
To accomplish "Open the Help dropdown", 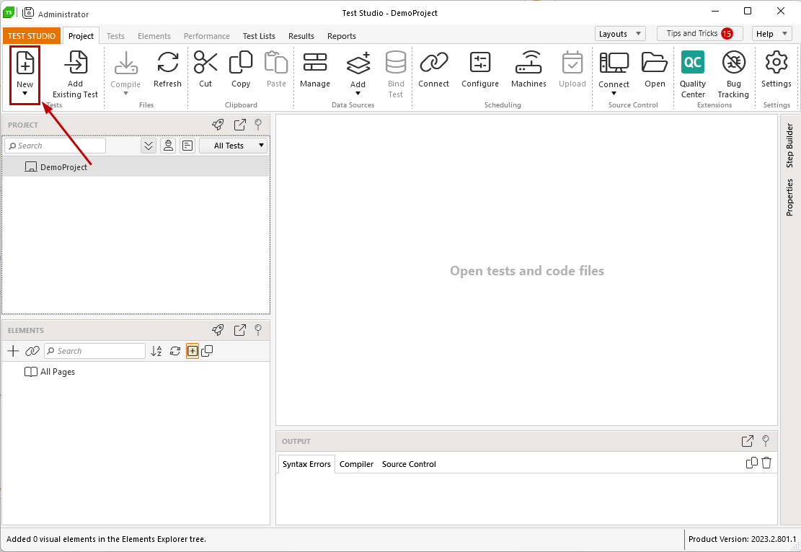I will tap(772, 34).
